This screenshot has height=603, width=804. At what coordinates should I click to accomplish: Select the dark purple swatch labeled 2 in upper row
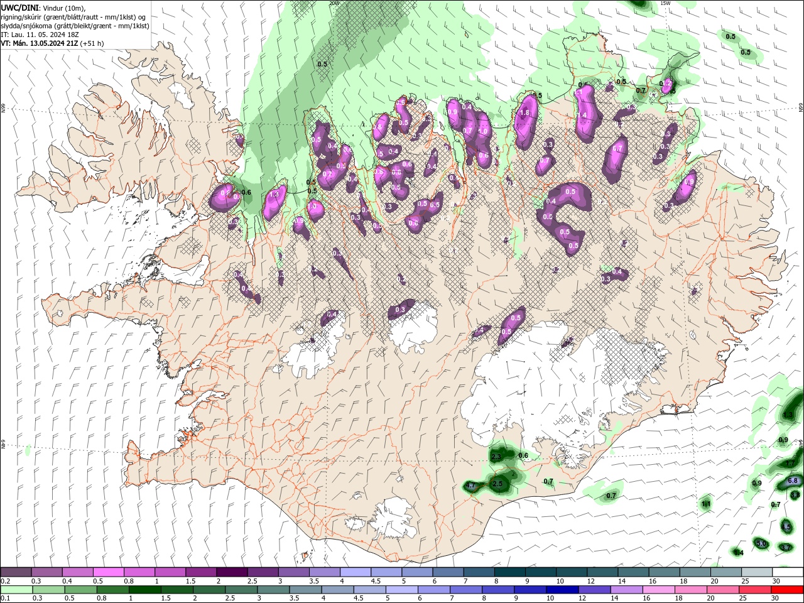(231, 572)
